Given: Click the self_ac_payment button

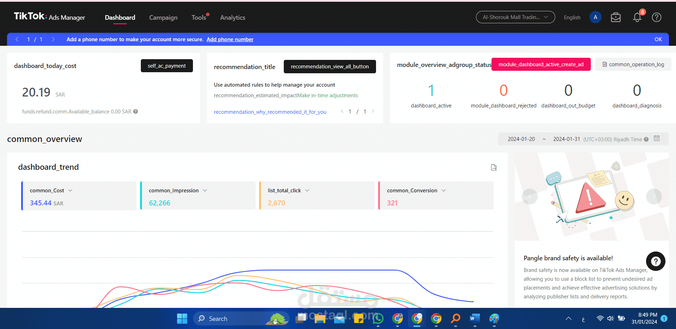Looking at the screenshot, I should pyautogui.click(x=167, y=66).
